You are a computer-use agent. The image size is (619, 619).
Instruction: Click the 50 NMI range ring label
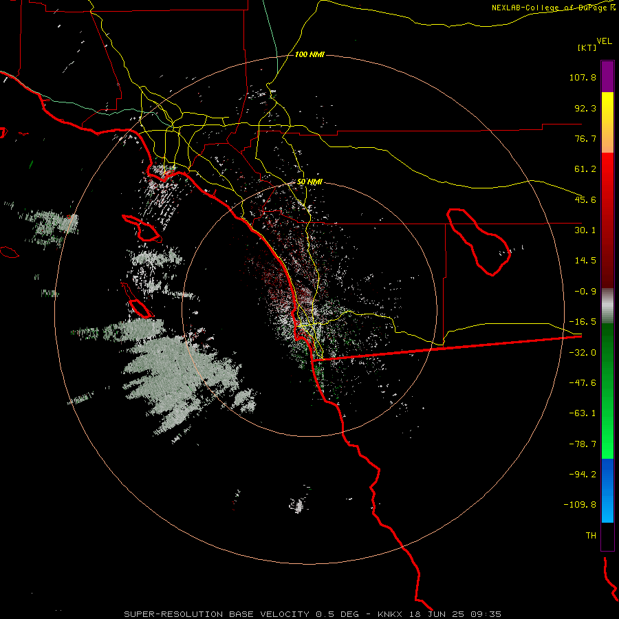[x=309, y=182]
